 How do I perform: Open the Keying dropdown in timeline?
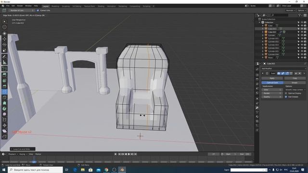pos(23,154)
